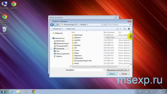Click the Поиск: Windows search box
Screen dimensions: 167x94
click(119, 25)
